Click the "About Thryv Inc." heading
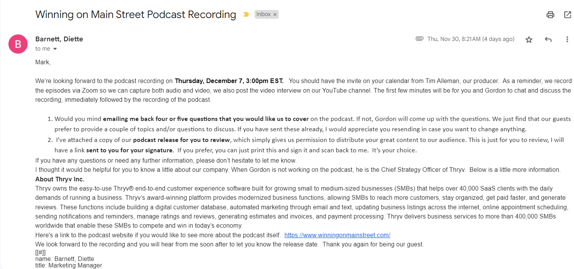The height and width of the screenshot is (269, 574). tap(60, 179)
